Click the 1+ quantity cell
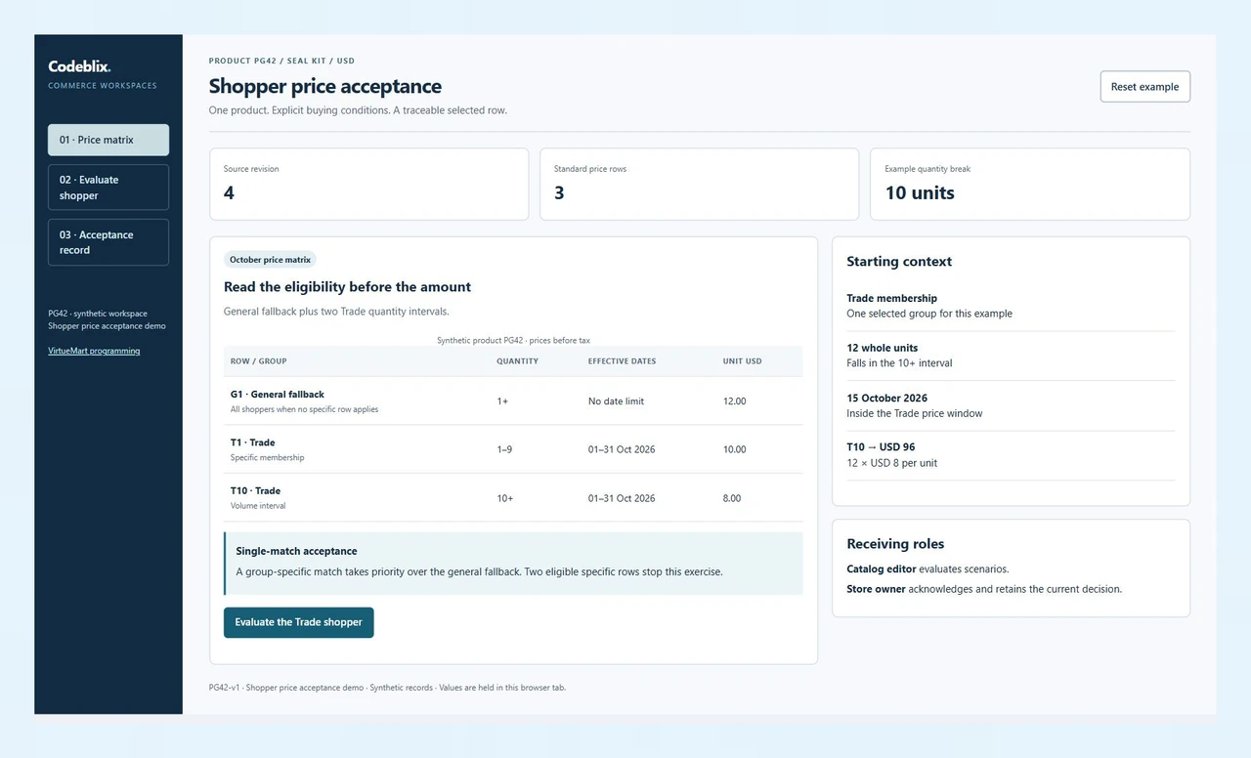This screenshot has height=758, width=1251. pos(502,401)
